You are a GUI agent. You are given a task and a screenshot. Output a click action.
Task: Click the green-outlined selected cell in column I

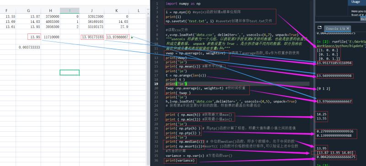(x=70, y=72)
